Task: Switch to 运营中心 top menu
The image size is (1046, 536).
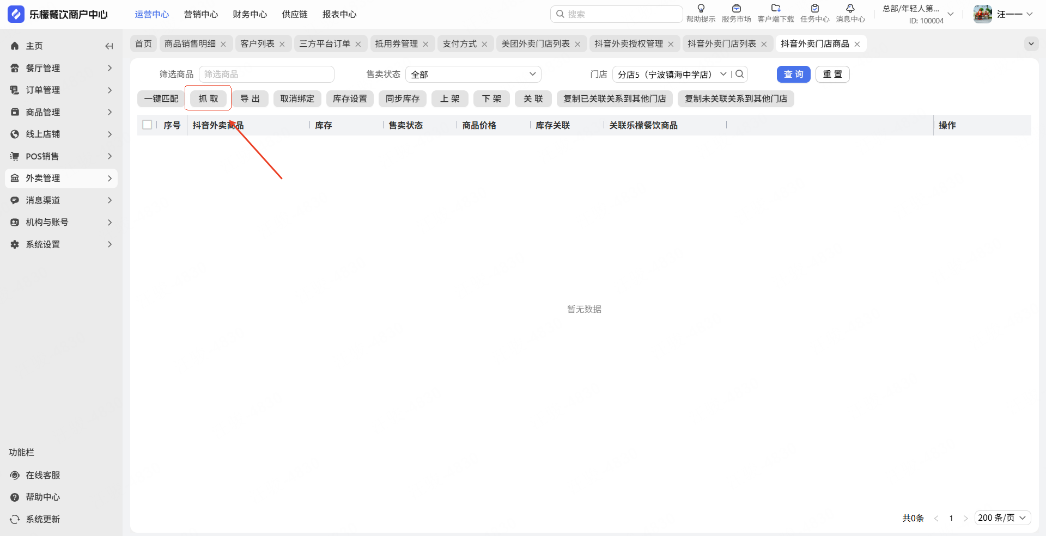Action: 152,14
